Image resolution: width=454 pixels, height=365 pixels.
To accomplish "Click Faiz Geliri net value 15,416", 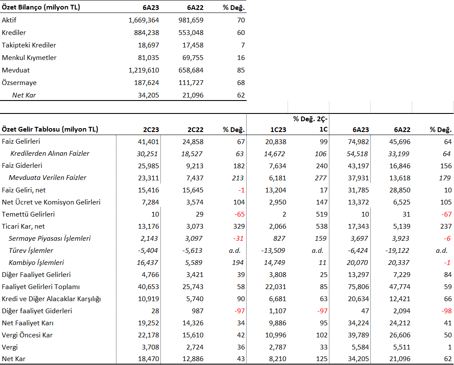I will pyautogui.click(x=148, y=190).
